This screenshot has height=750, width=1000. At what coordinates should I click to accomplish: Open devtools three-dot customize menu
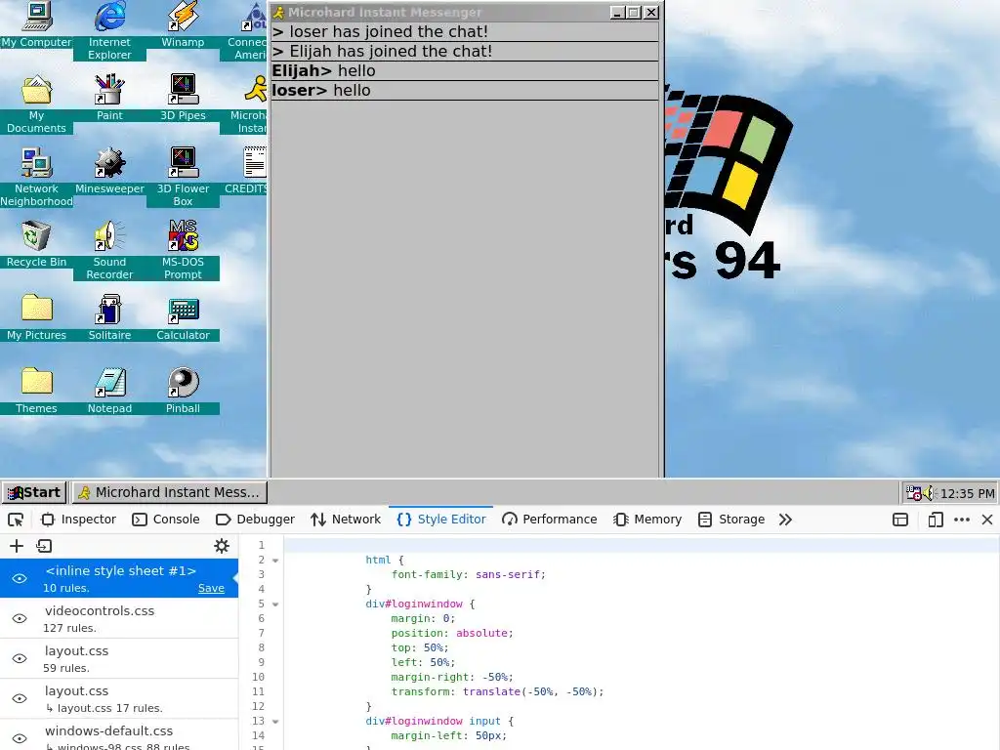coord(962,520)
